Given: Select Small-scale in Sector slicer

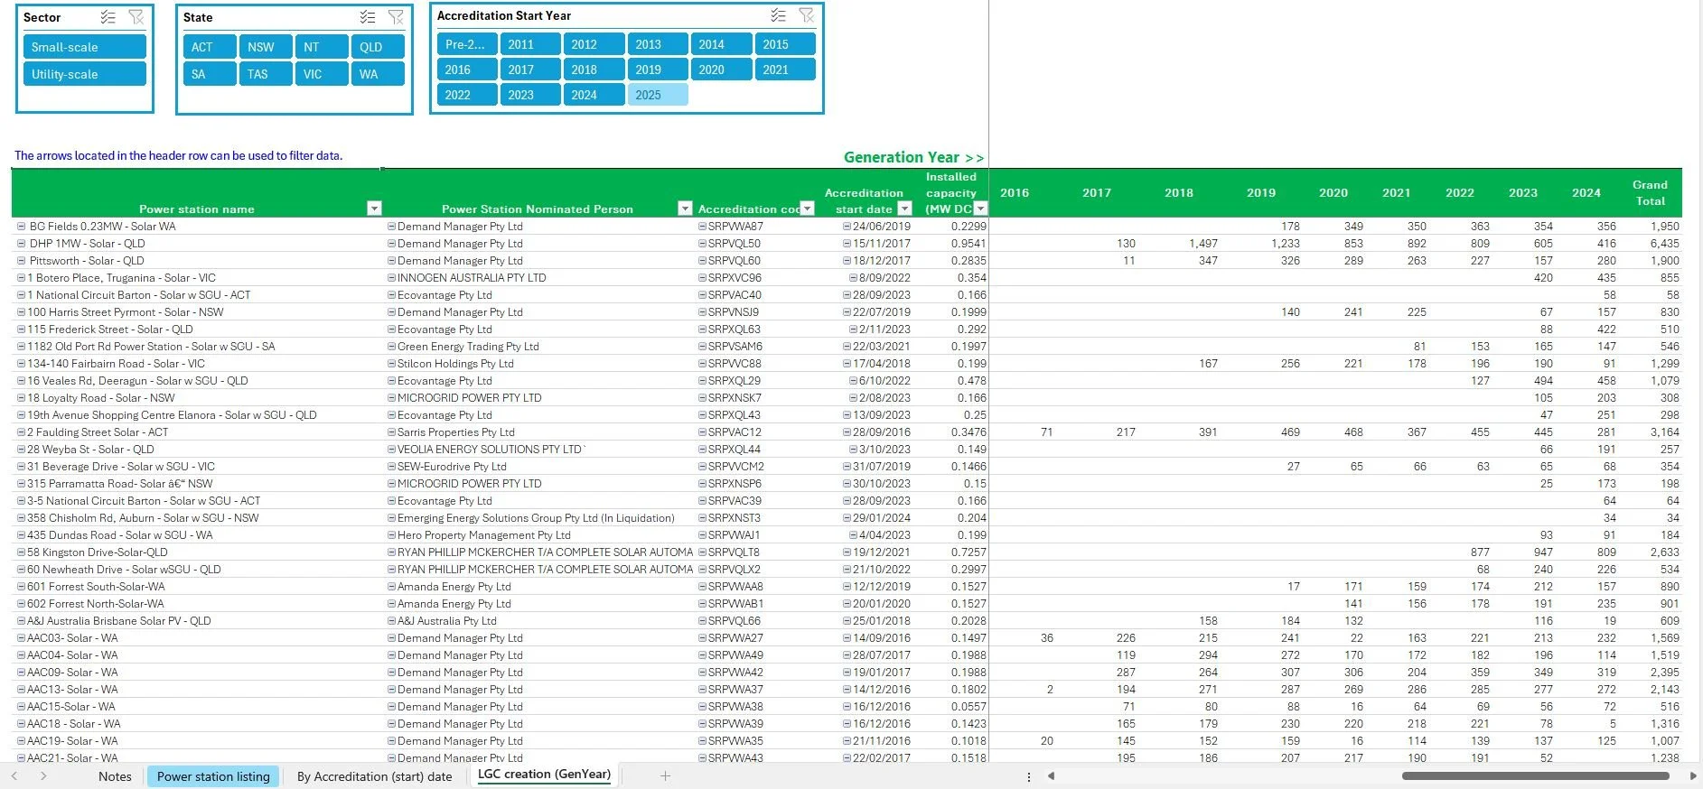Looking at the screenshot, I should pyautogui.click(x=85, y=47).
